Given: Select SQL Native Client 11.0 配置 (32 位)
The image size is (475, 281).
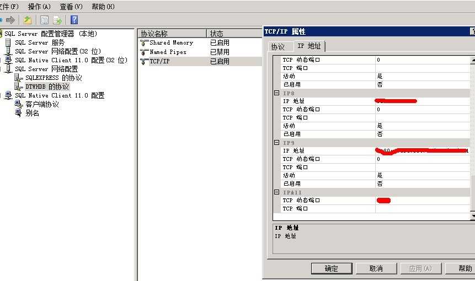Looking at the screenshot, I should click(71, 60).
